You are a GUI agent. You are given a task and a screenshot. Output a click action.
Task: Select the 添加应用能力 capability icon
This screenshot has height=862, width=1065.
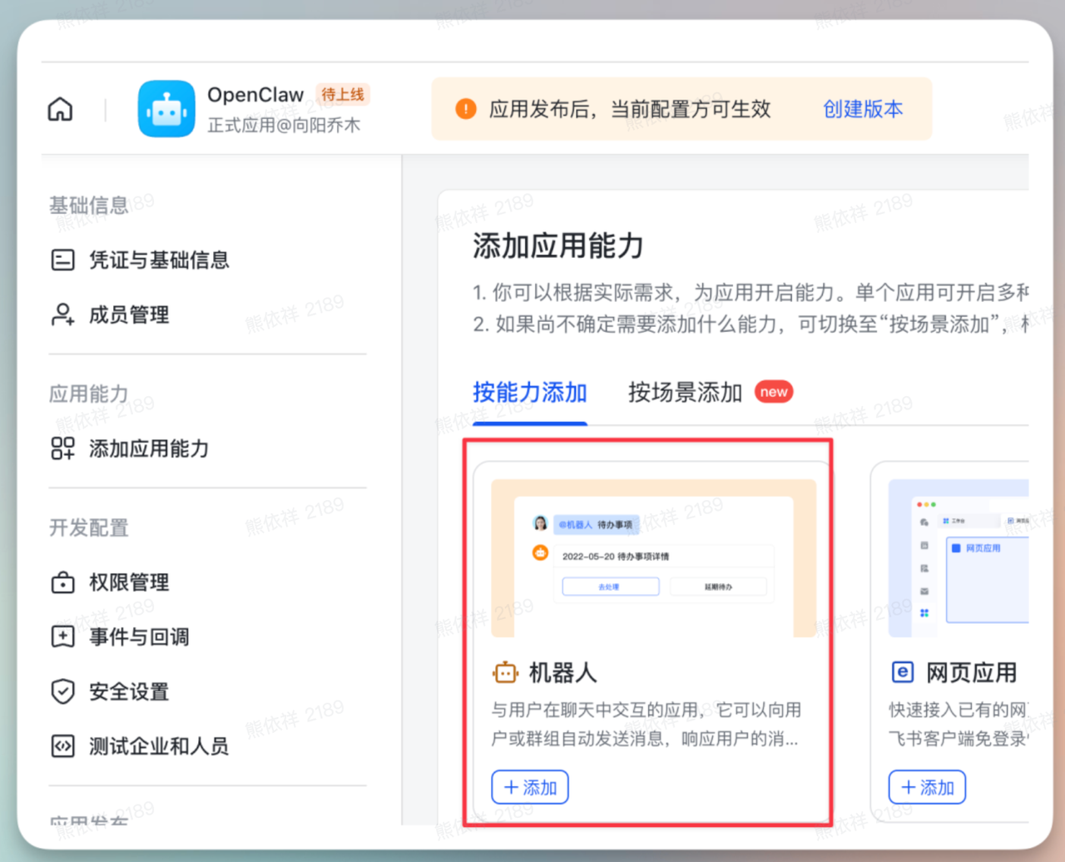coord(62,448)
